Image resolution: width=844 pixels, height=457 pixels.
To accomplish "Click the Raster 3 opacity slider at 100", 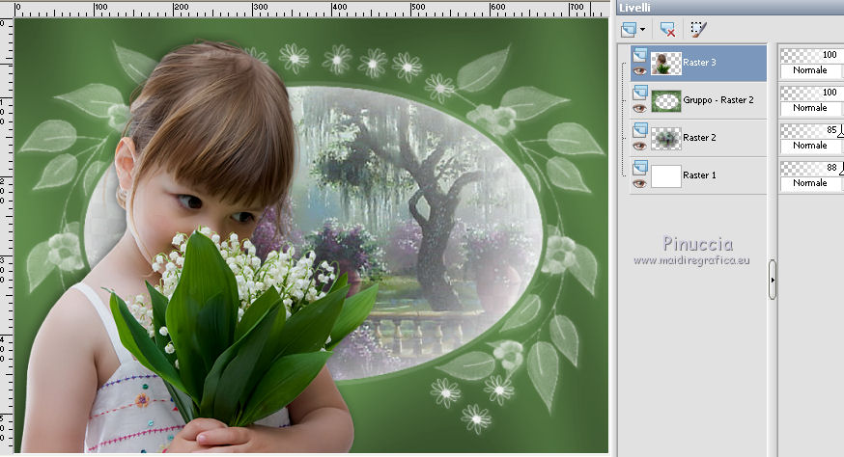I will click(812, 55).
